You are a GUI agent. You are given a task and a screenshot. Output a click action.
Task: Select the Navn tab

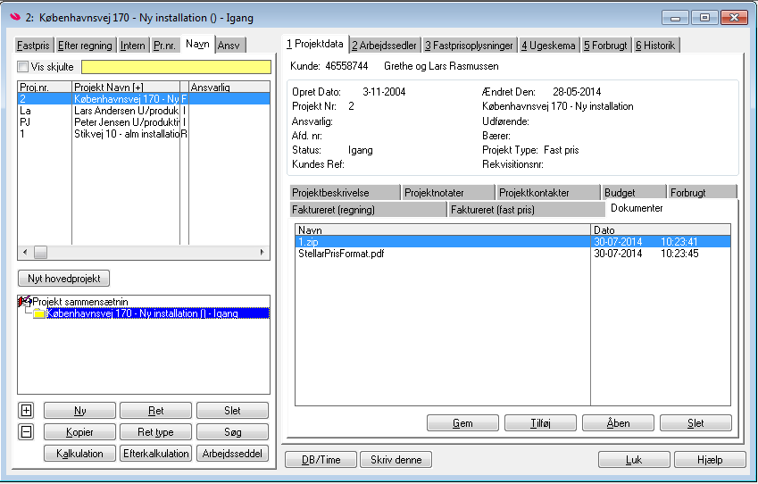click(x=197, y=44)
